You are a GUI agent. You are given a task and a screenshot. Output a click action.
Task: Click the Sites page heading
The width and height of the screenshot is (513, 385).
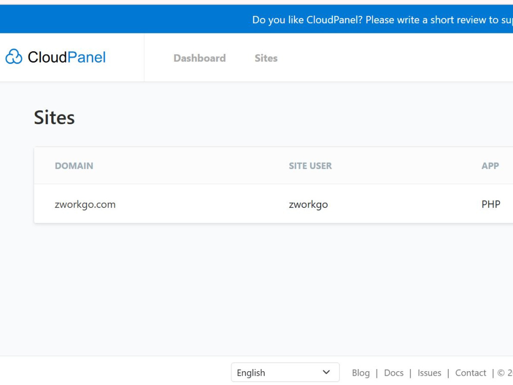click(54, 118)
